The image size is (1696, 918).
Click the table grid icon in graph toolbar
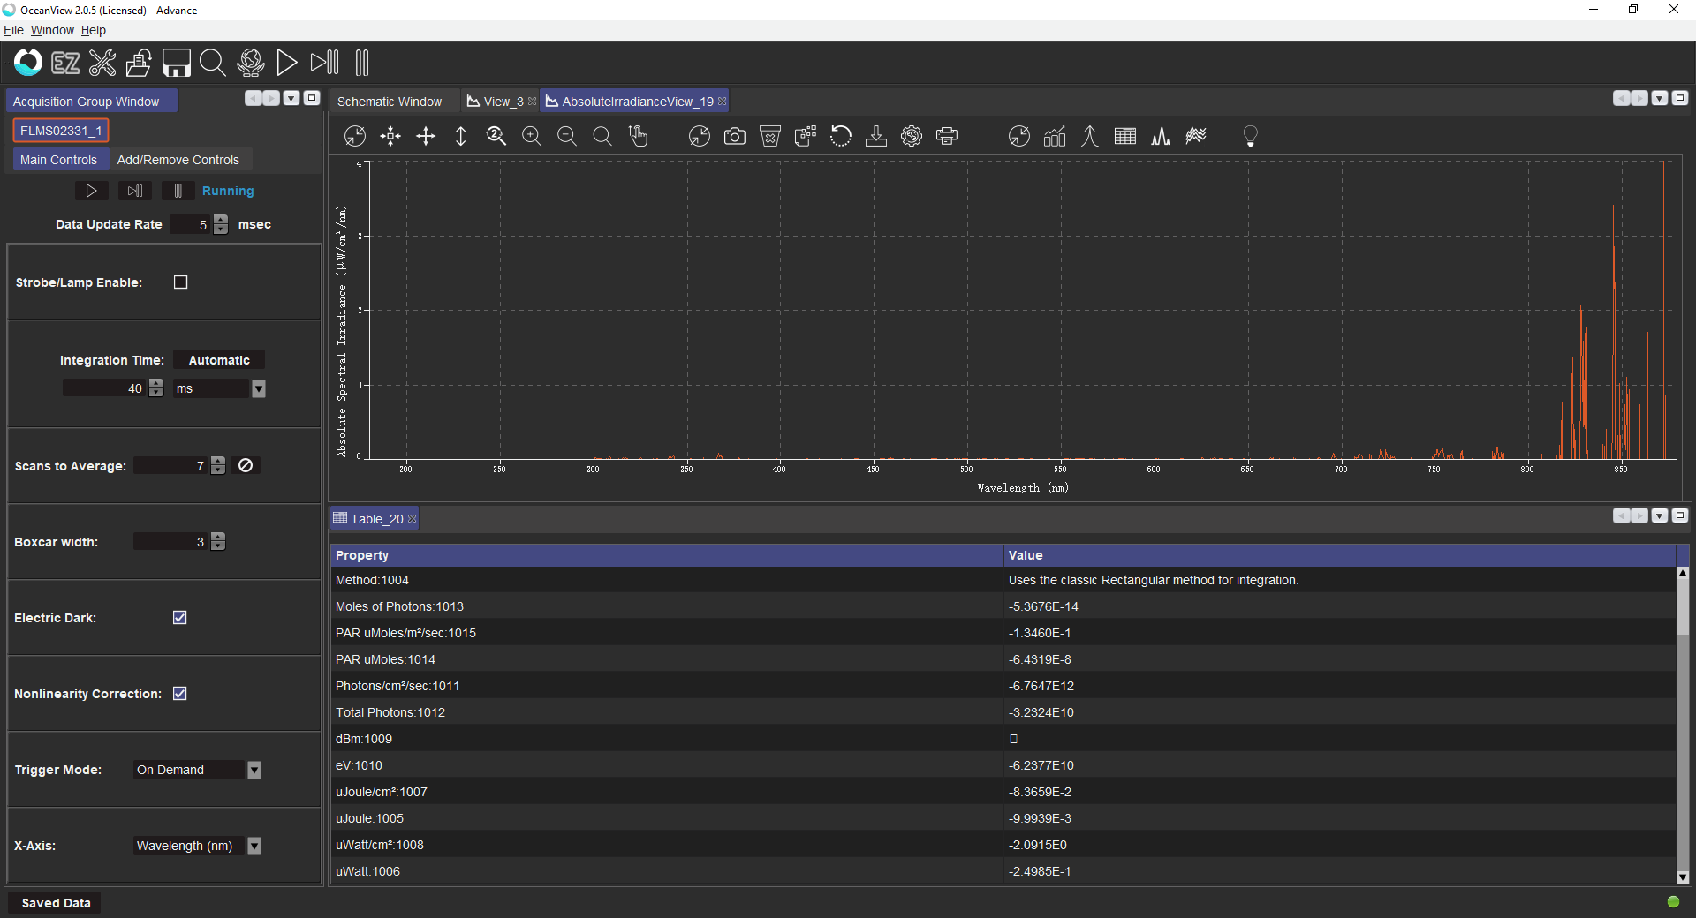click(x=1124, y=136)
